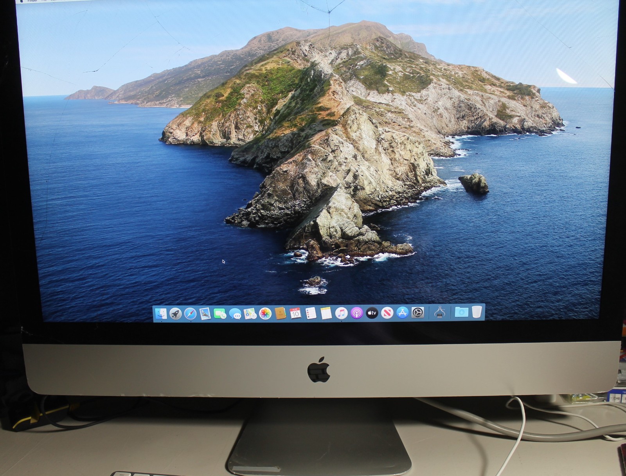This screenshot has height=476, width=626.
Task: Open Contacts in the Dock
Action: click(281, 313)
